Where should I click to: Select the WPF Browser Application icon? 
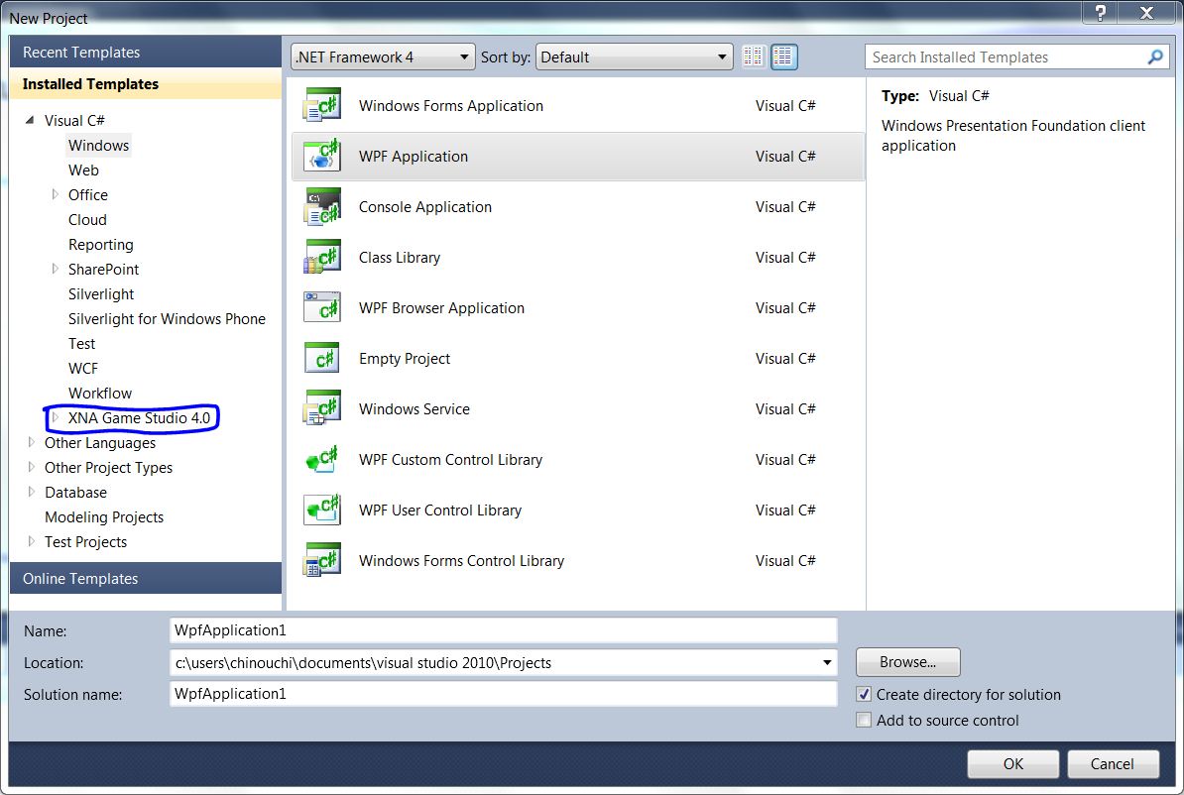322,308
